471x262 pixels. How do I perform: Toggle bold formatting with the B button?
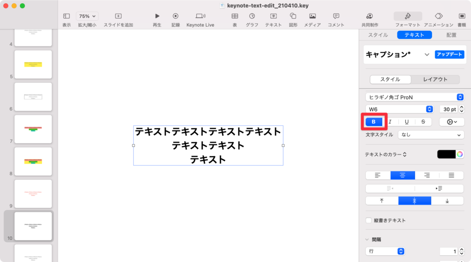pos(373,122)
